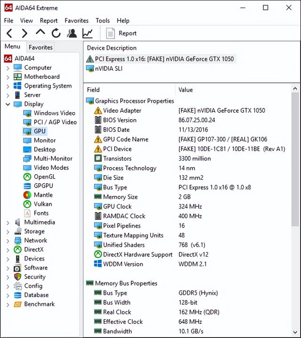Click the vertical scrollbar thumb in details list
Viewport: 301px width, 338px height.
point(295,160)
